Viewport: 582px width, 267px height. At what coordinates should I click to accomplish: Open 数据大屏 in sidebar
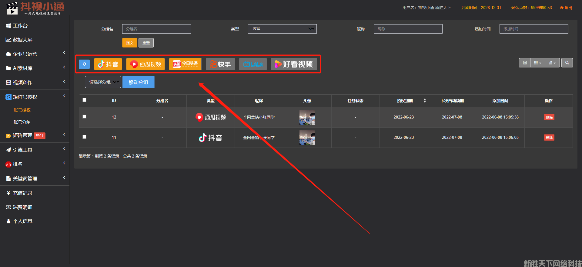point(35,40)
